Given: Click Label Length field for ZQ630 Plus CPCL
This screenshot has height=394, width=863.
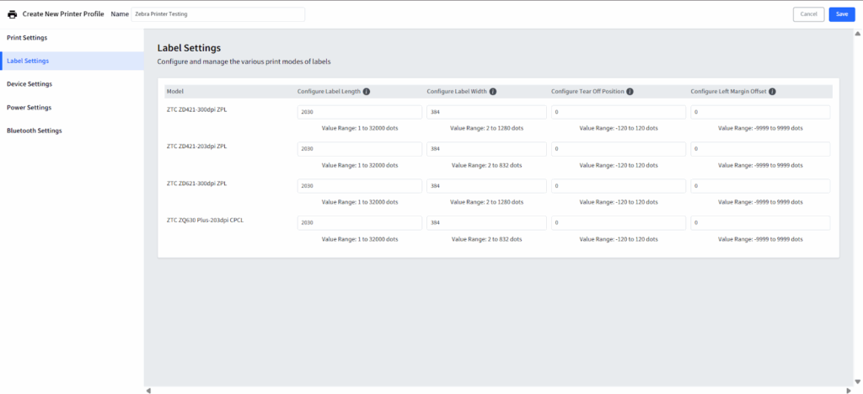Looking at the screenshot, I should (x=359, y=223).
